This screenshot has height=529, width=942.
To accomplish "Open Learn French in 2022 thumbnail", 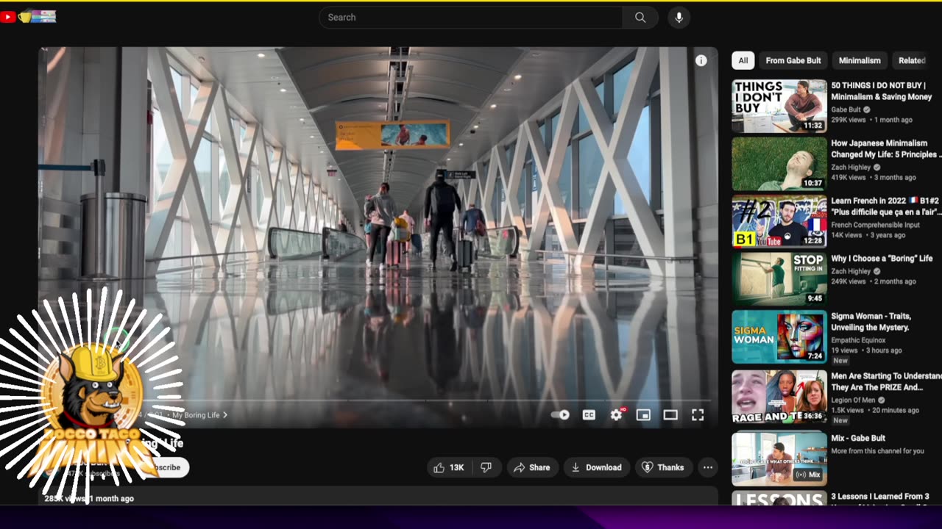I will tap(779, 221).
